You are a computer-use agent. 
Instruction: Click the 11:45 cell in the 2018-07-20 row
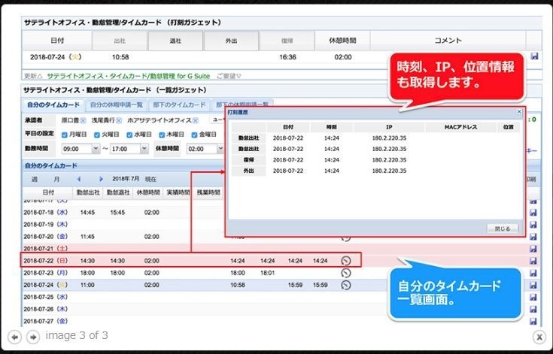coord(87,237)
